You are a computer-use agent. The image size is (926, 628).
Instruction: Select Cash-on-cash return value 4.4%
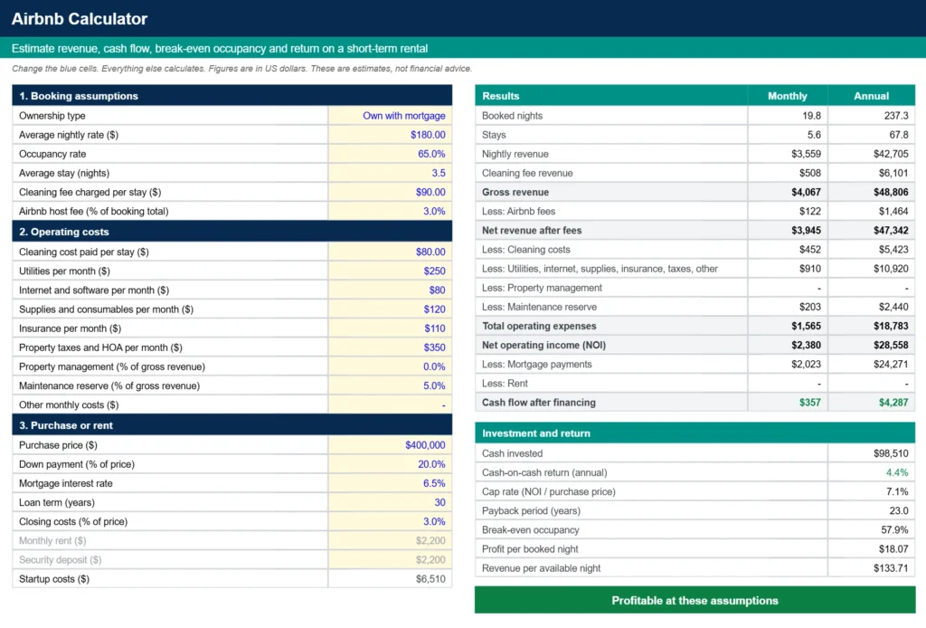(x=871, y=472)
